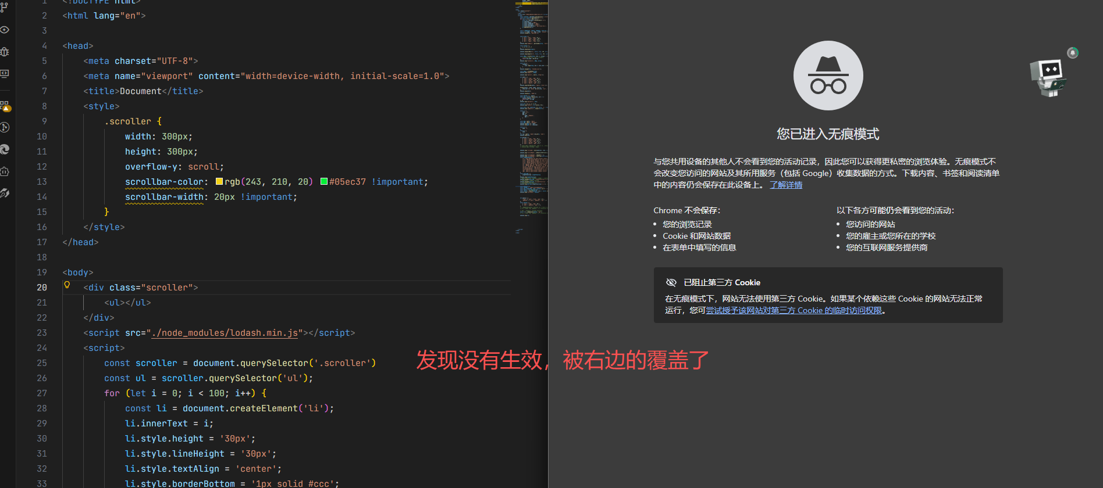Click the 在表单中填写的信息 list item
1103x488 pixels.
pyautogui.click(x=699, y=247)
